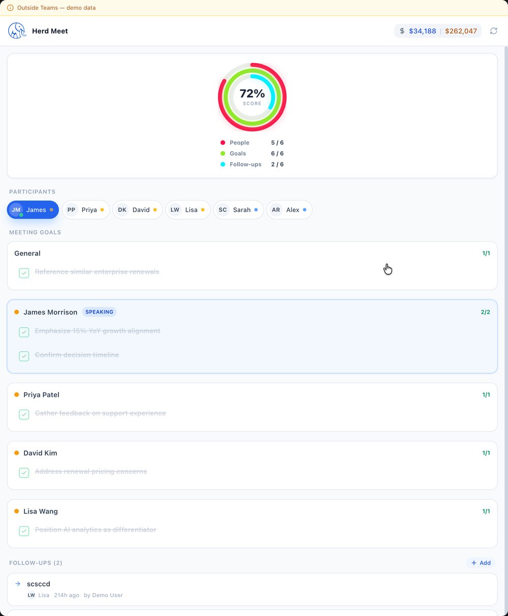This screenshot has width=508, height=616.
Task: Select Sarah participant chip
Action: click(x=238, y=210)
